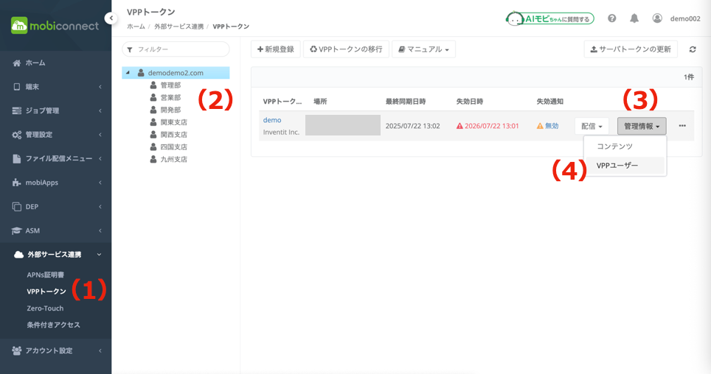Expand the 端末 sidebar menu
The image size is (711, 374).
click(x=100, y=86)
